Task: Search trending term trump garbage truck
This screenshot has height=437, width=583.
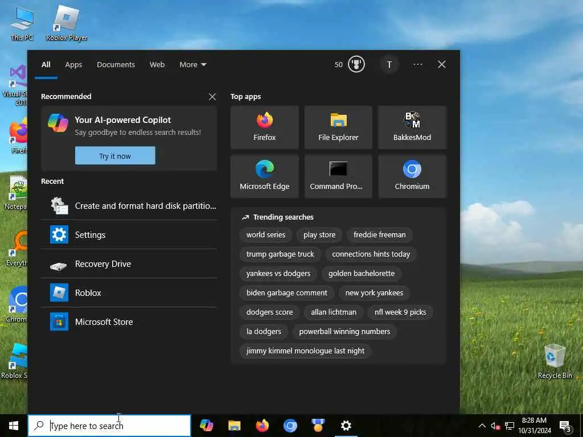Action: (280, 254)
